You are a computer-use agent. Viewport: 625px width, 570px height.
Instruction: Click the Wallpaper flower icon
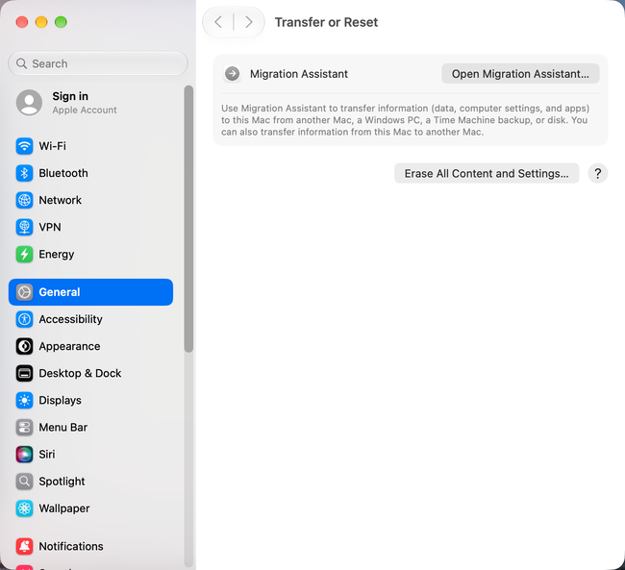click(x=24, y=508)
